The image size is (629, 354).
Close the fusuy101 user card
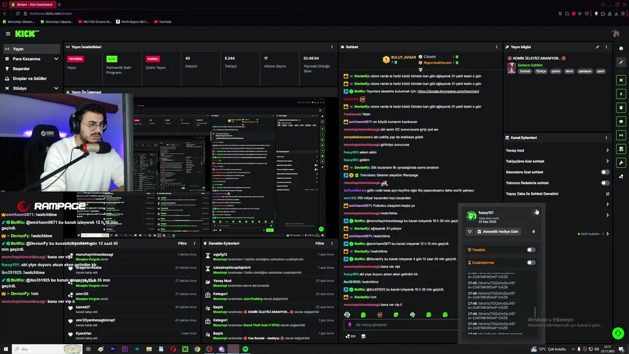pos(536,212)
